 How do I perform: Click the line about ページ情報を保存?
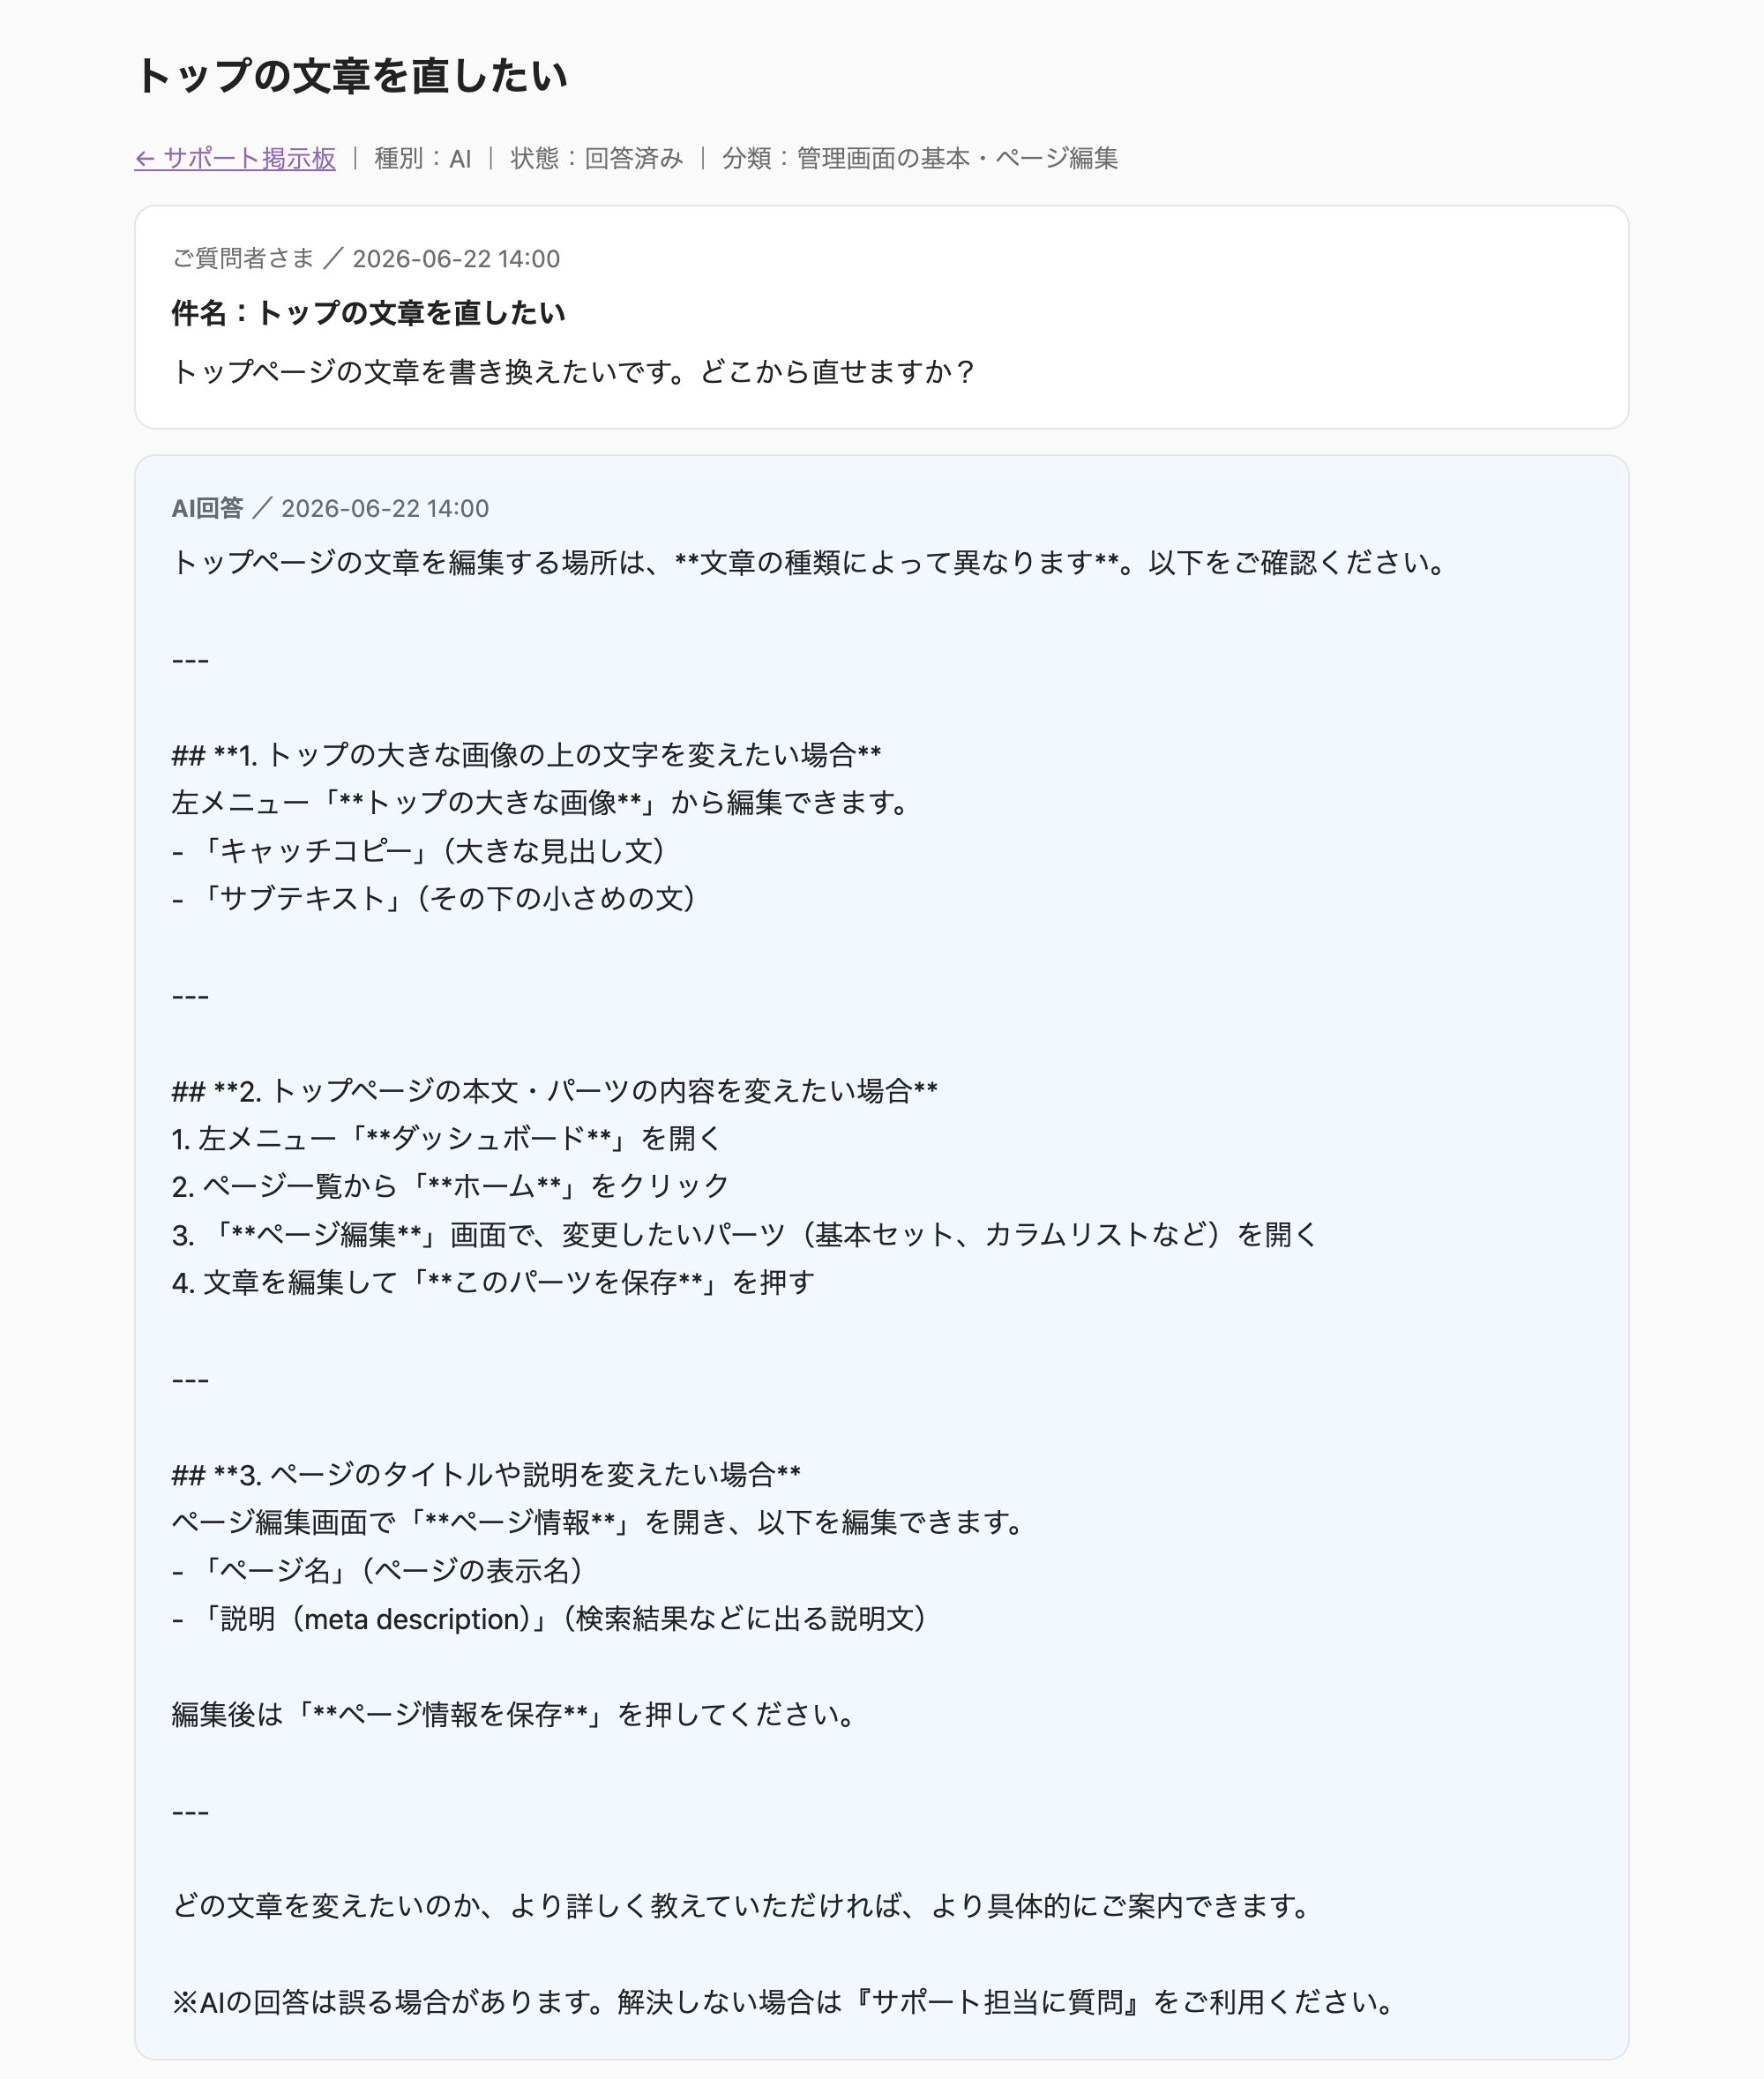pyautogui.click(x=514, y=1715)
